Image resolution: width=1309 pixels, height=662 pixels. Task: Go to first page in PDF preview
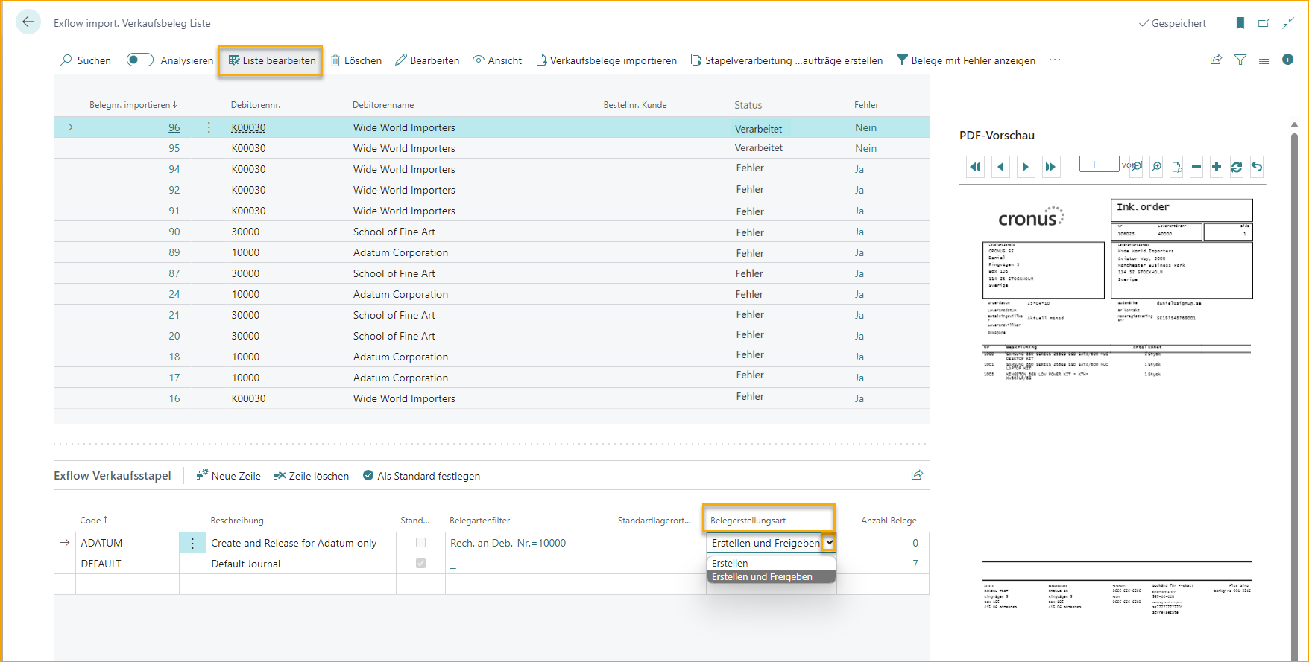(x=975, y=167)
